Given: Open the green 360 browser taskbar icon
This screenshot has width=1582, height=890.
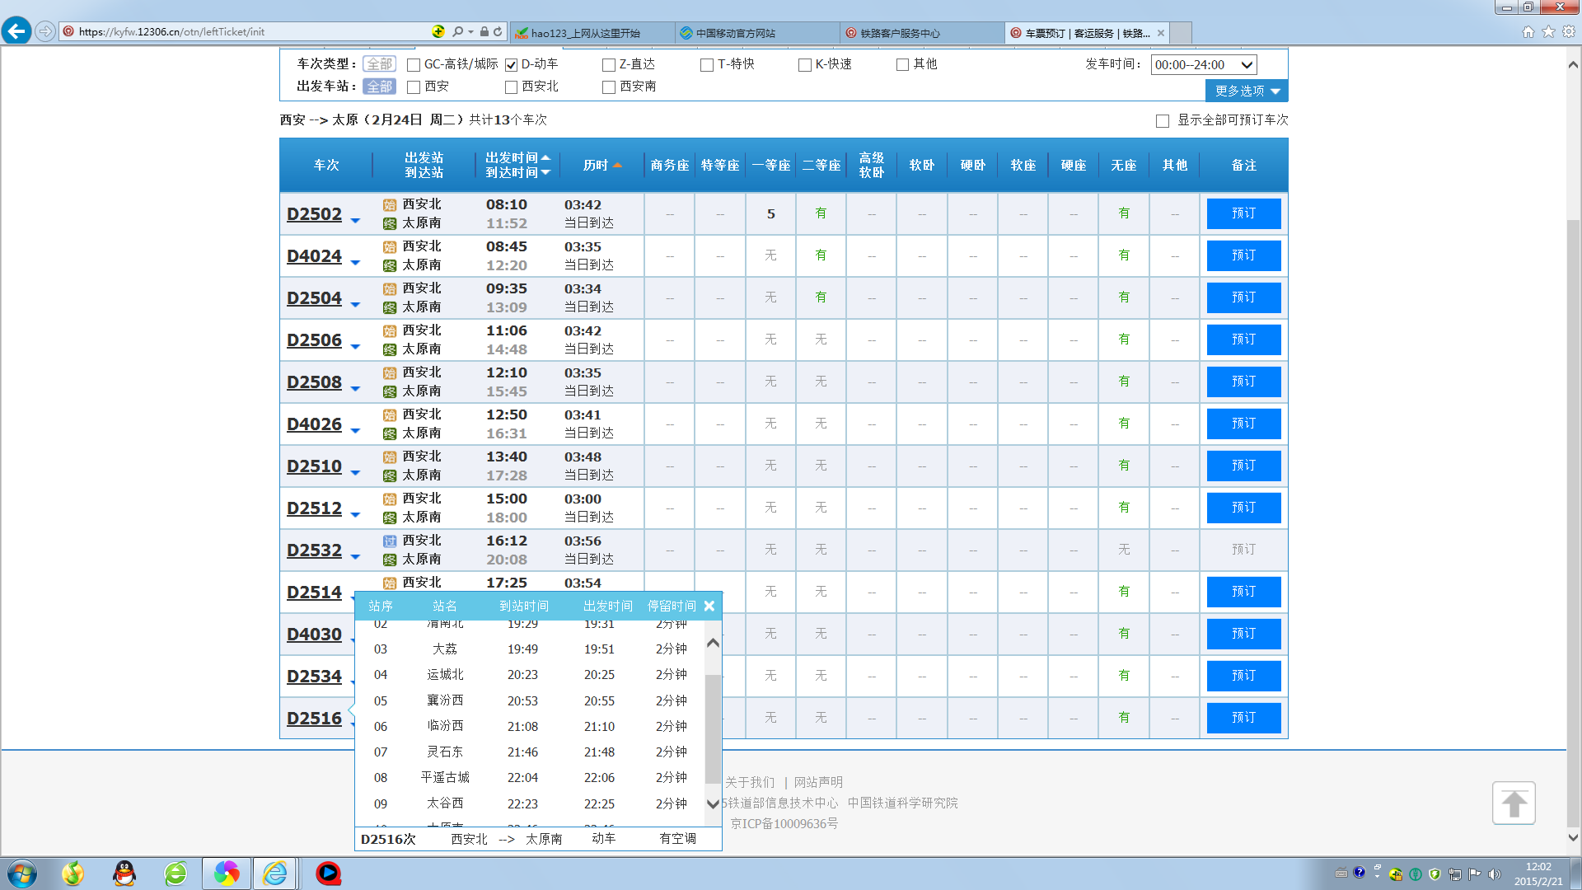Looking at the screenshot, I should click(176, 874).
